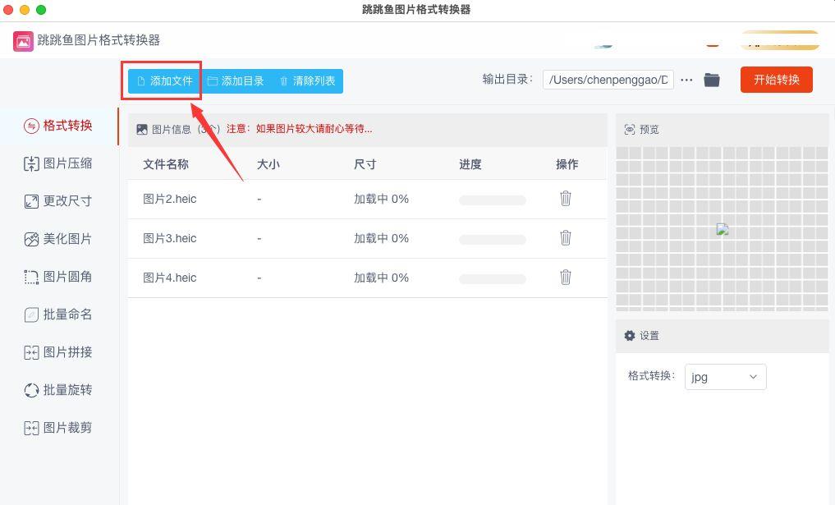Click the ... button near output directory

pyautogui.click(x=686, y=80)
